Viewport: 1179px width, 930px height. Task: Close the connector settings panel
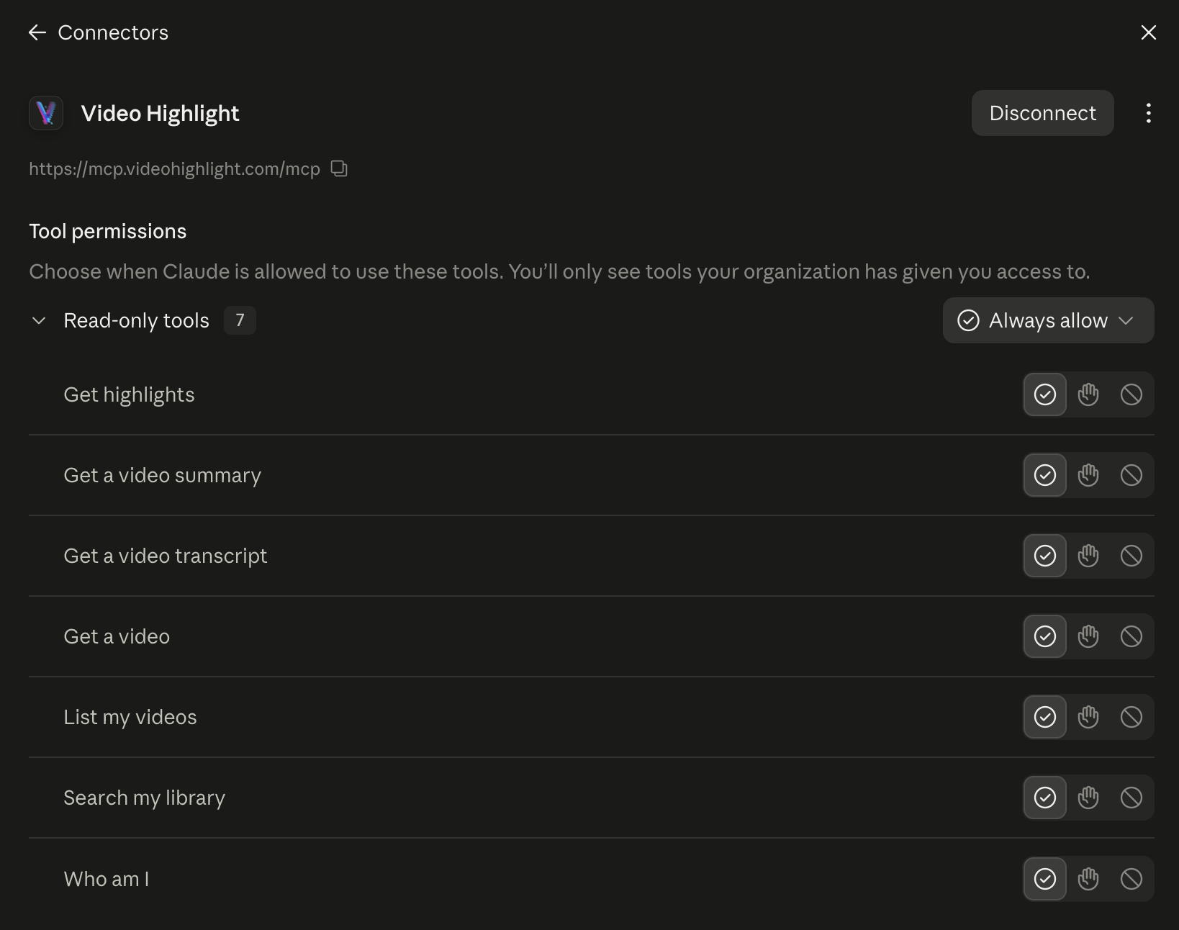[x=1148, y=32]
